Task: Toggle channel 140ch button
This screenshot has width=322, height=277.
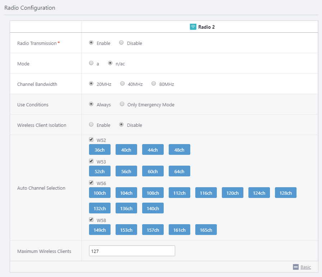Action: point(153,208)
